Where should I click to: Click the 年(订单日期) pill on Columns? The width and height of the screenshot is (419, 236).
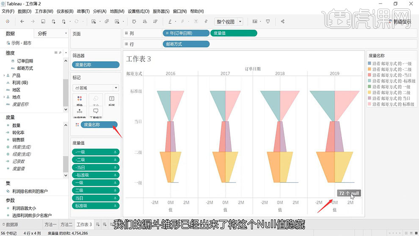coord(186,33)
